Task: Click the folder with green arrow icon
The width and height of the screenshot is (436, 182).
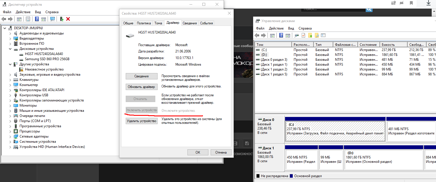Action: point(310,35)
